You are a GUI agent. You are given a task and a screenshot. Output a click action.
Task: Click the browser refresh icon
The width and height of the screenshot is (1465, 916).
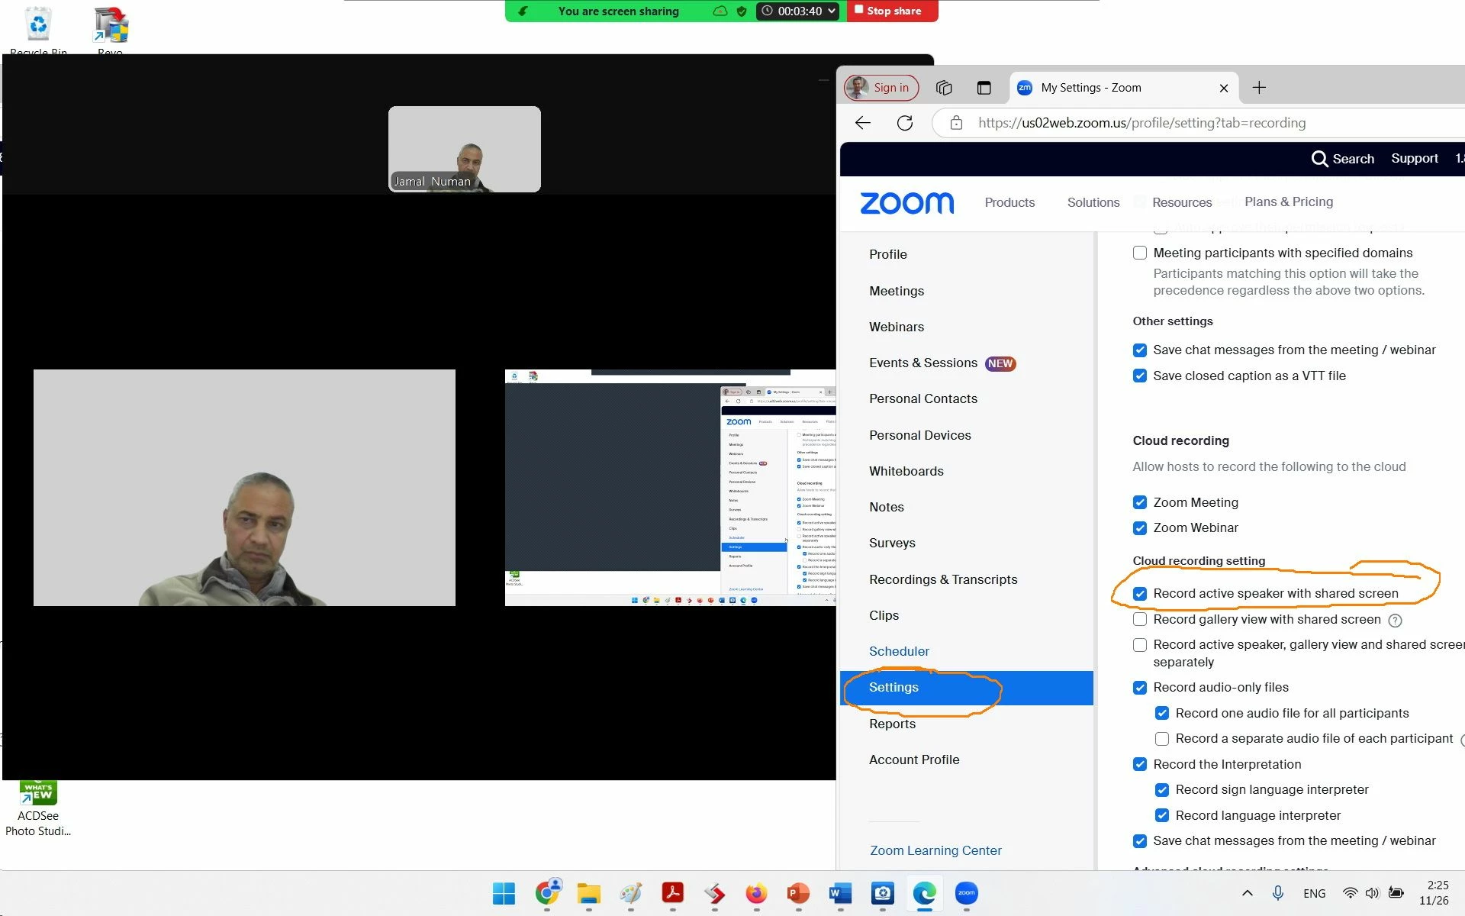(x=905, y=123)
